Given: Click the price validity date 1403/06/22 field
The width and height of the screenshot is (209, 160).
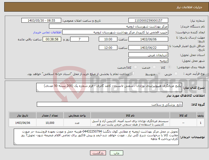Looking at the screenshot, I should pyautogui.click(x=148, y=48).
